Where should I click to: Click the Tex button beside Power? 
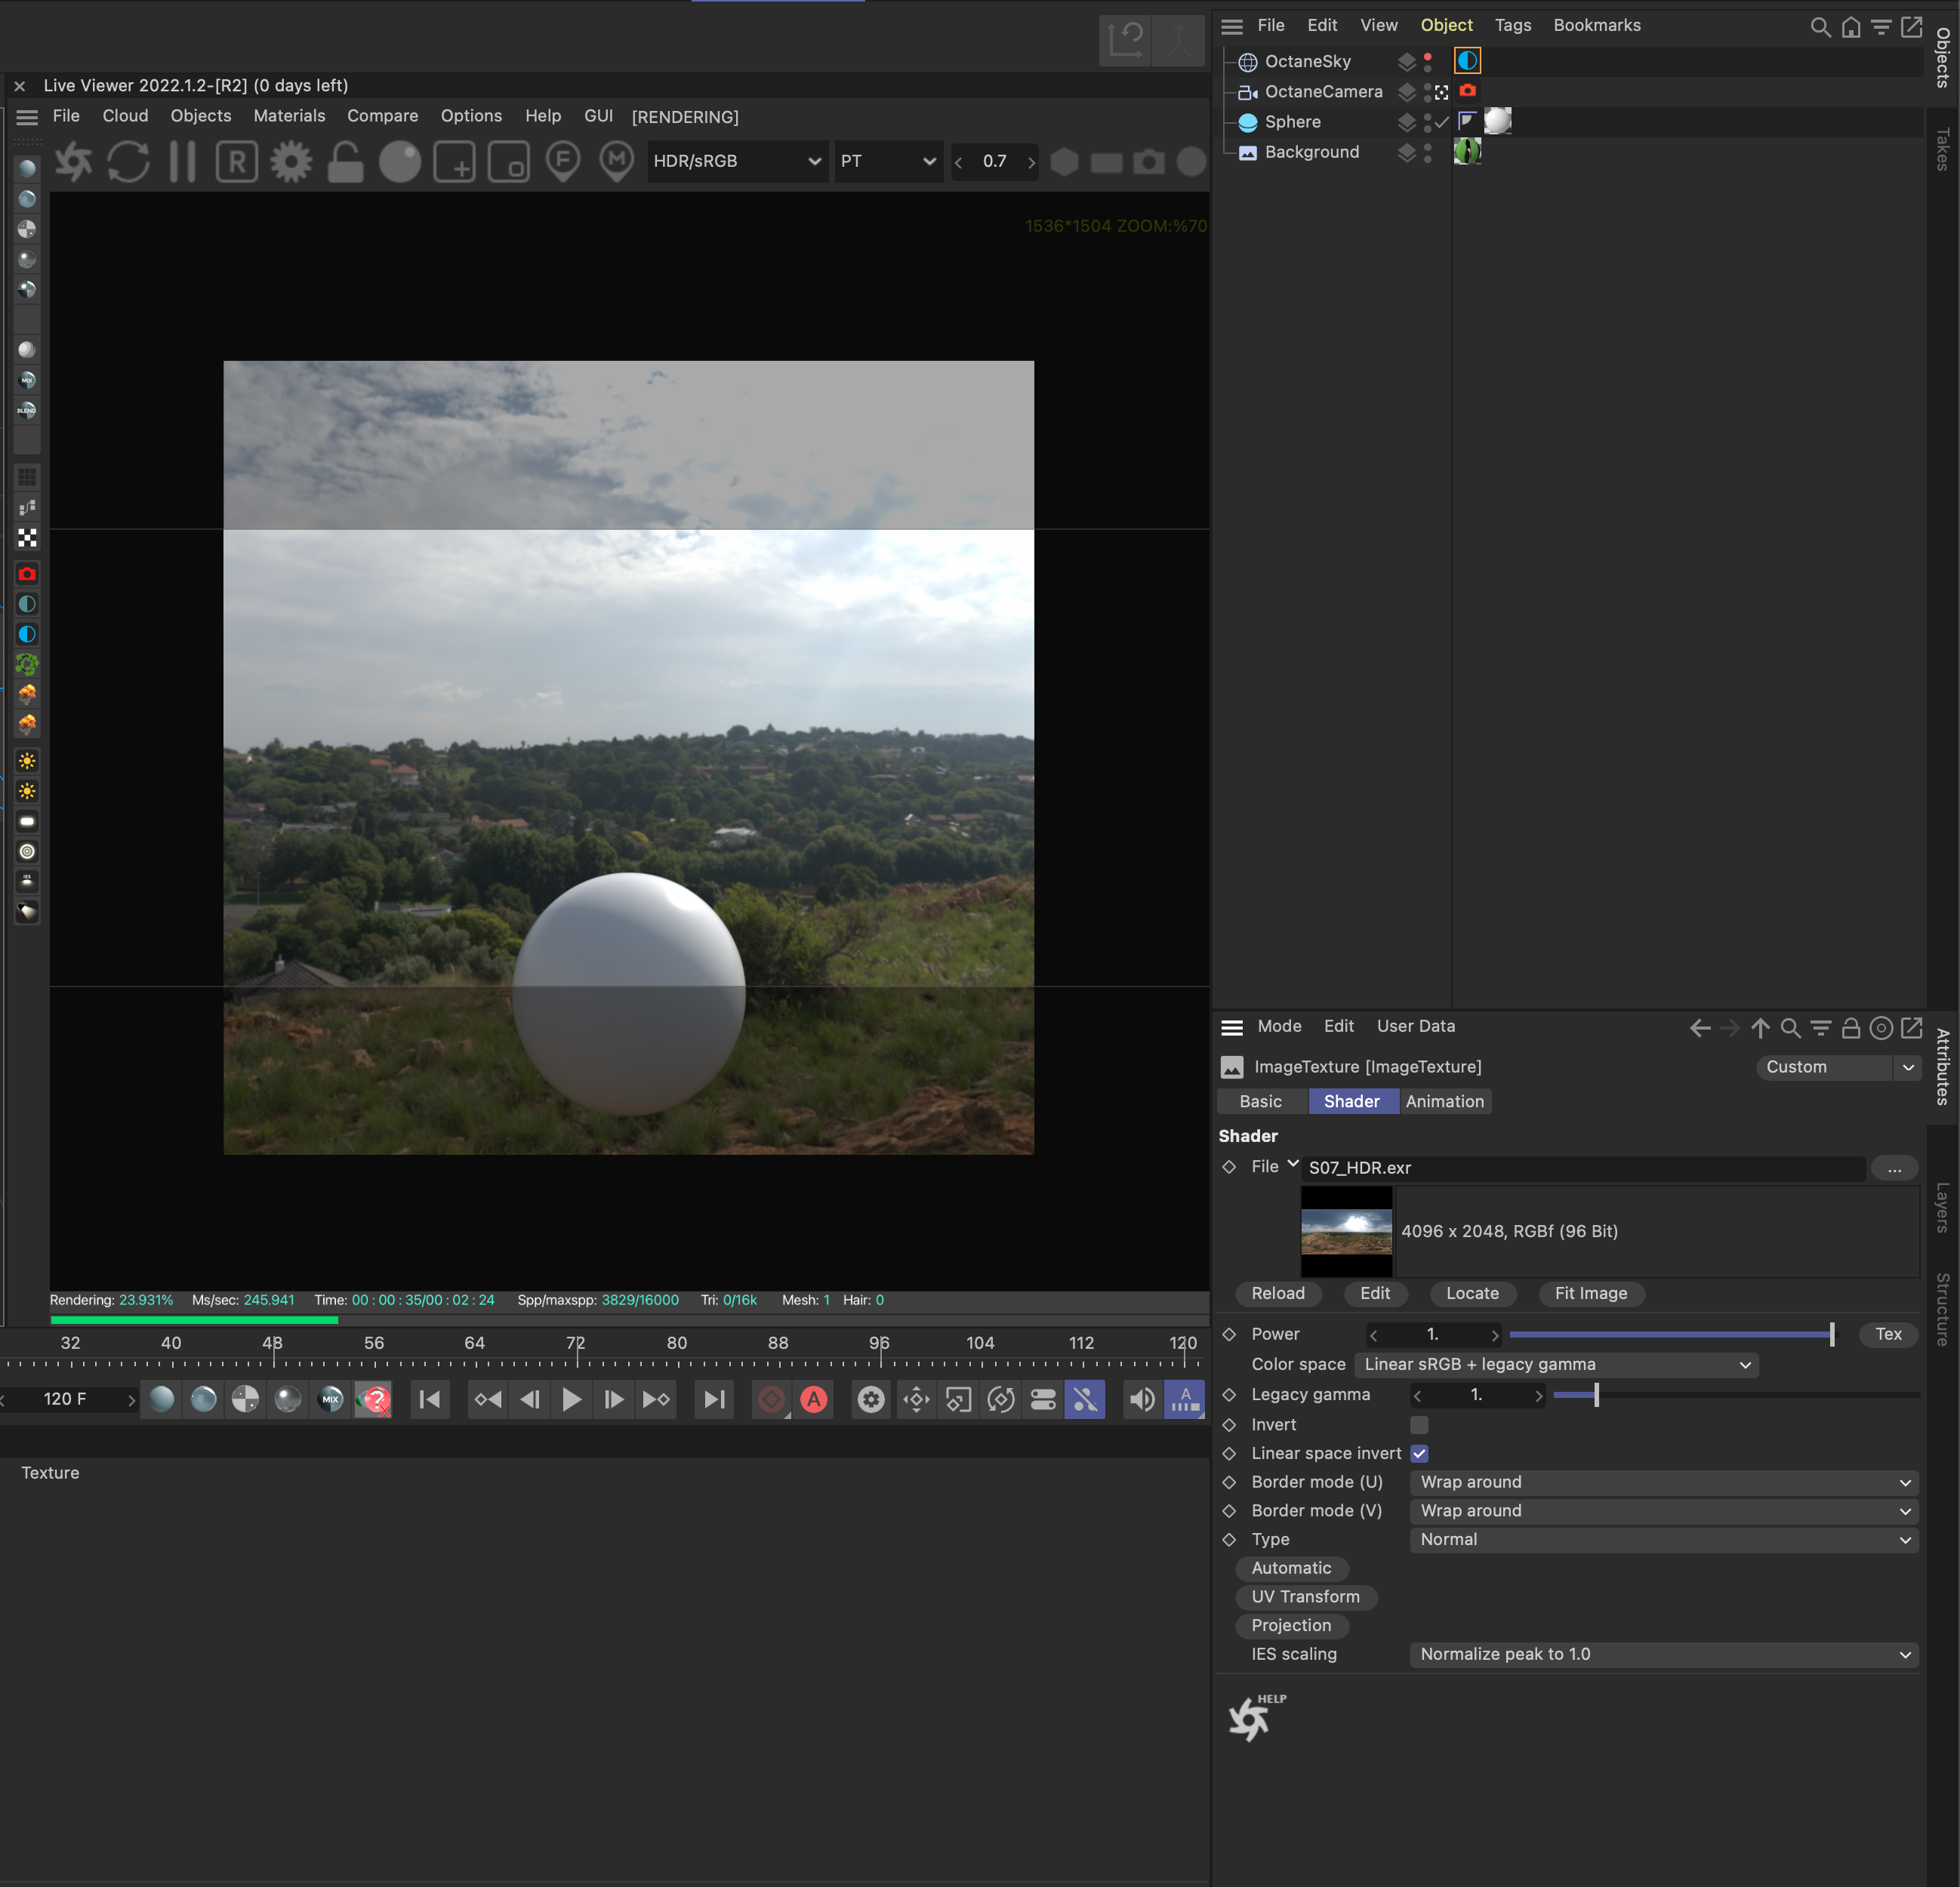point(1888,1334)
